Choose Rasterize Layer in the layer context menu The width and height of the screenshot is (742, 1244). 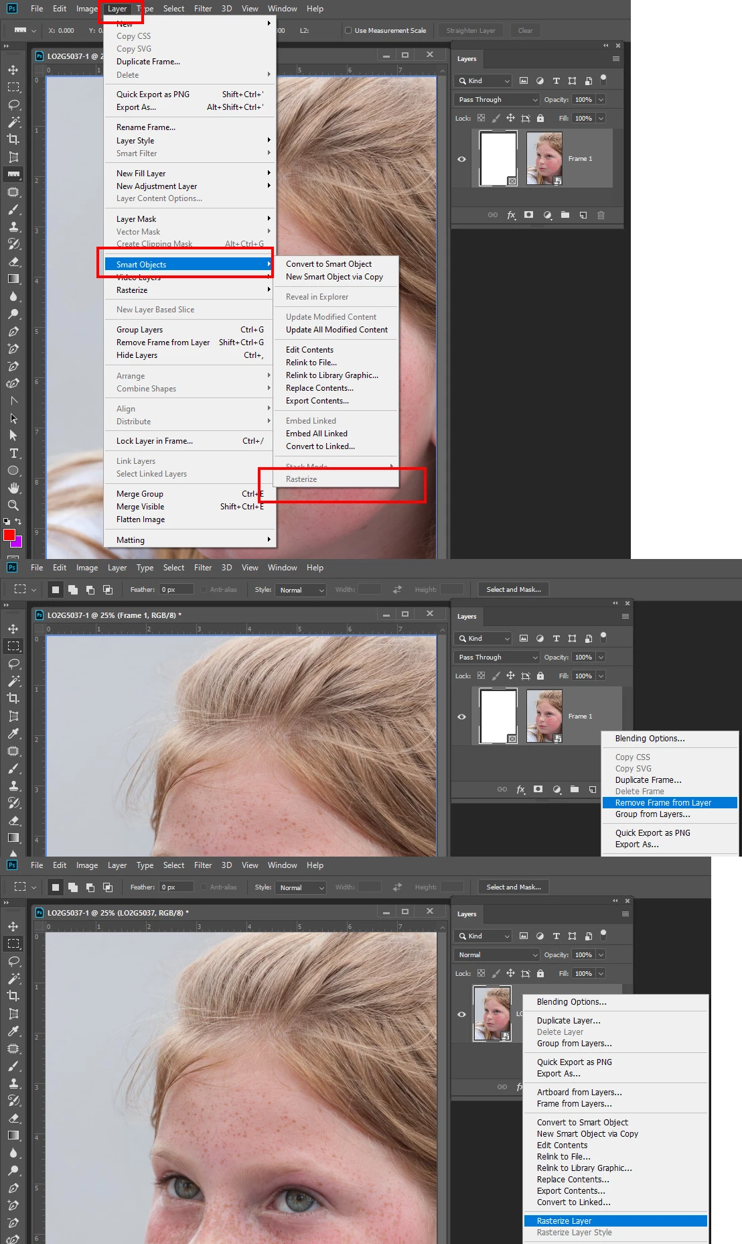click(615, 1221)
